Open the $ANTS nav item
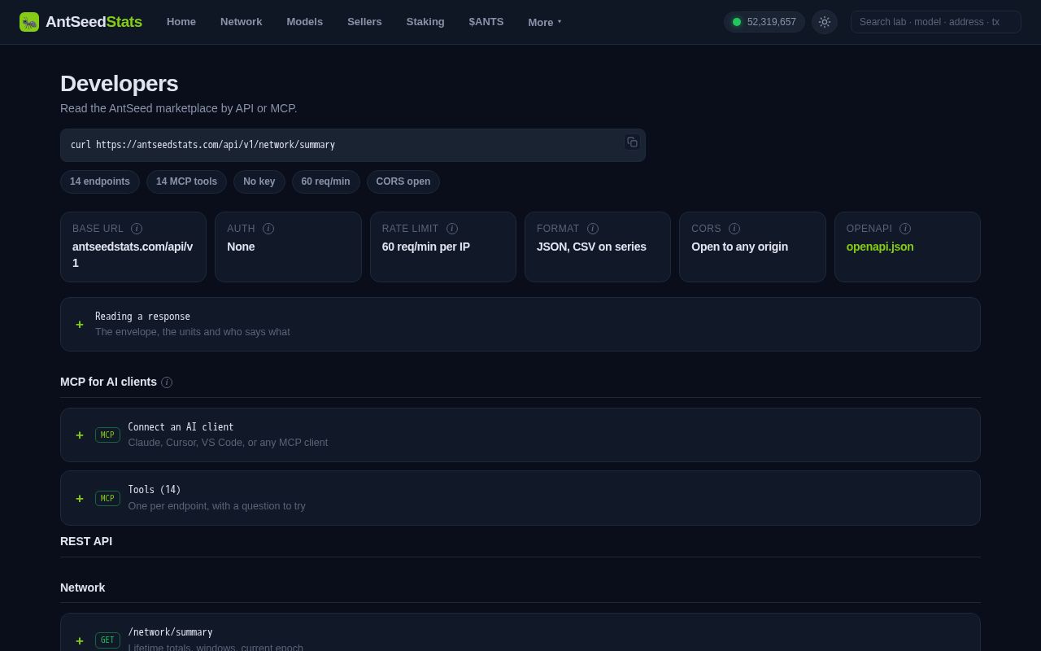Screen dimensions: 1041x651 486,22
